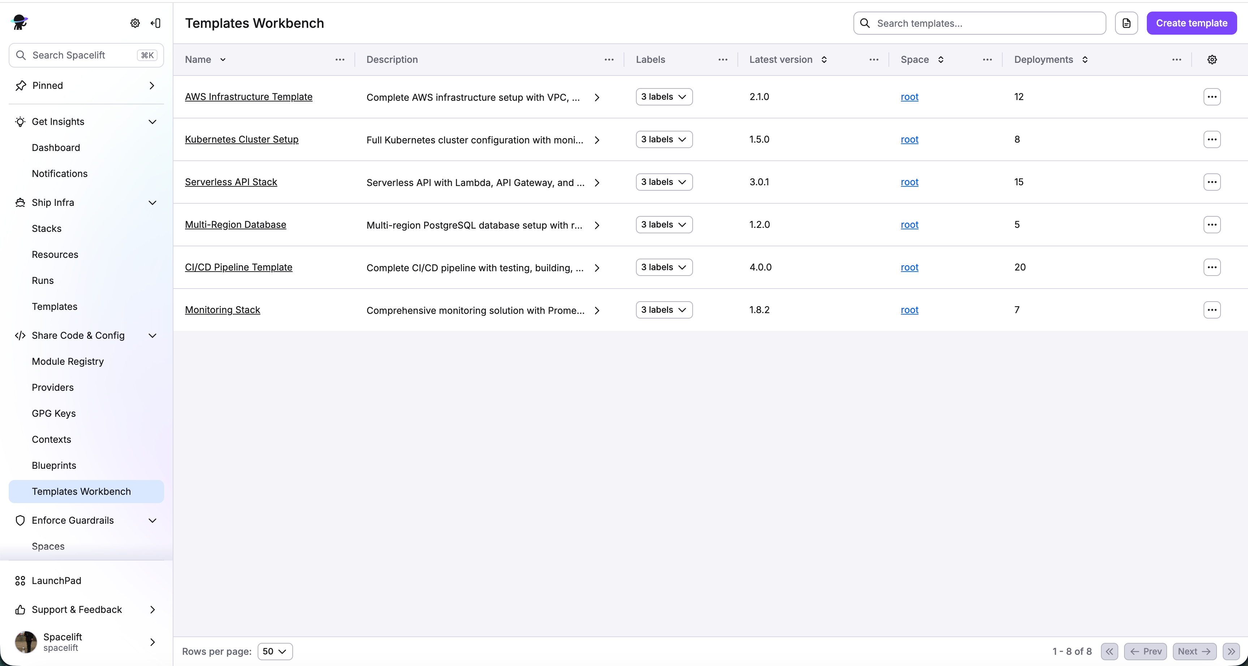Click the document icon beside the search field

point(1126,23)
